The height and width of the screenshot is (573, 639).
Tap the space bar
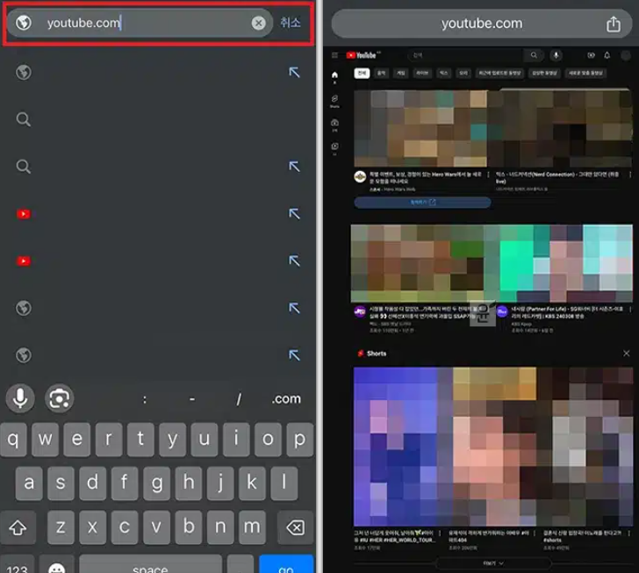point(150,564)
